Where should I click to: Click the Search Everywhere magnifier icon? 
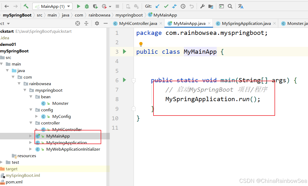pyautogui.click(x=230, y=6)
